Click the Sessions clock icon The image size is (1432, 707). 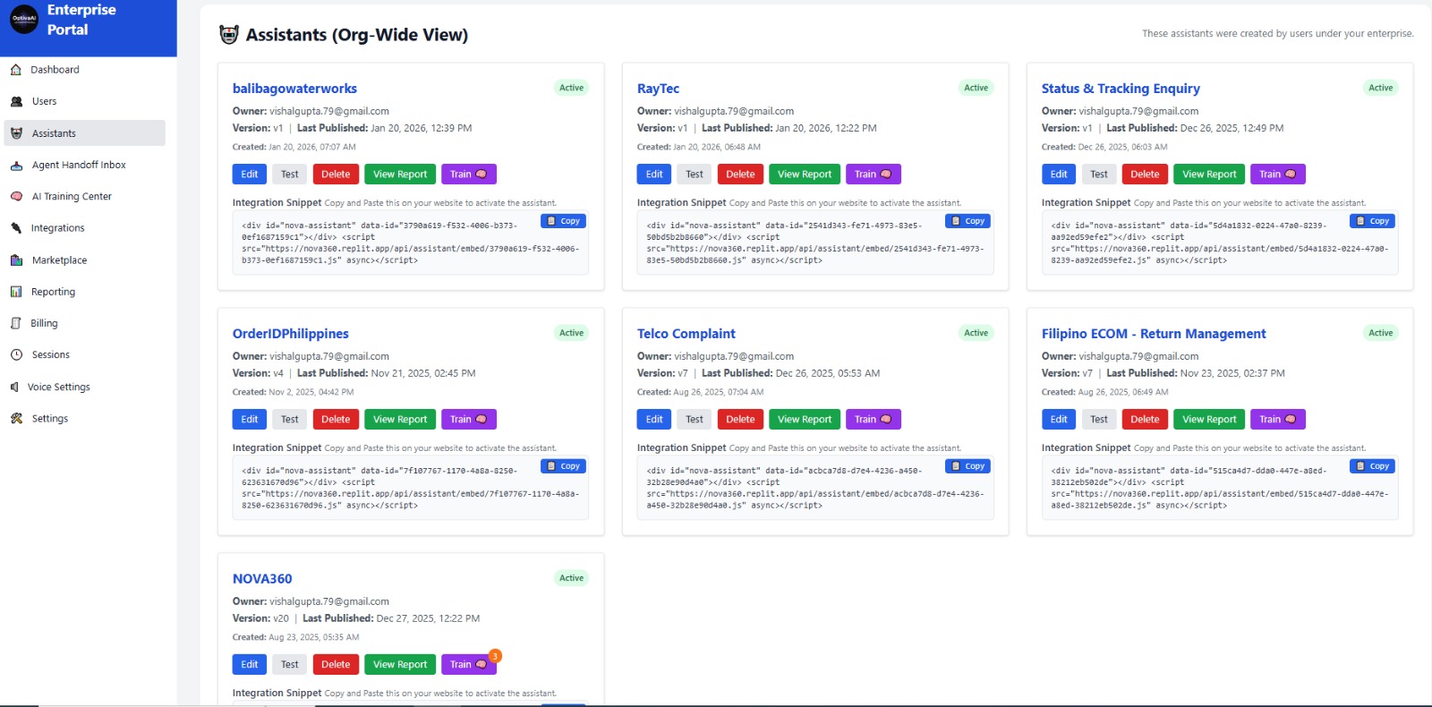coord(16,355)
